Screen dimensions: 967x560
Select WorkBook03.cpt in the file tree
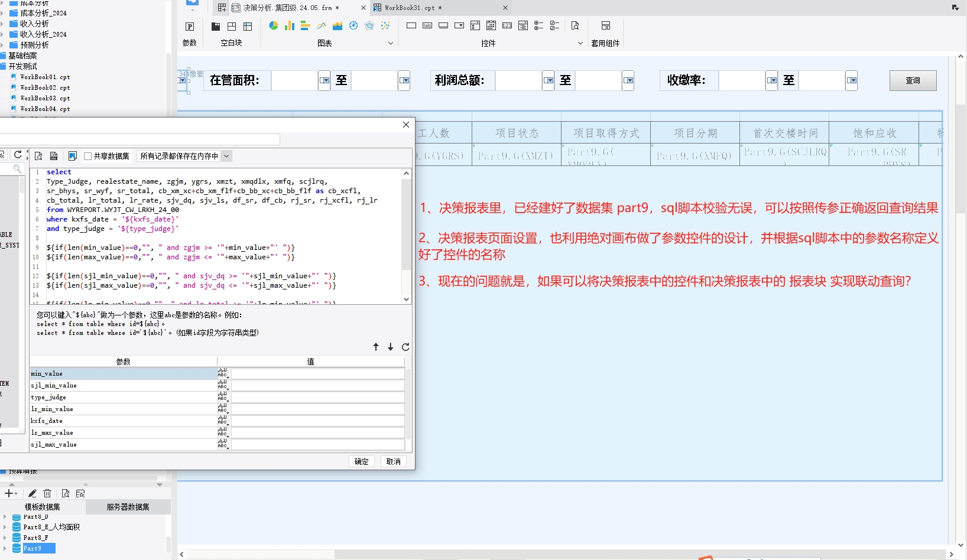pyautogui.click(x=45, y=98)
